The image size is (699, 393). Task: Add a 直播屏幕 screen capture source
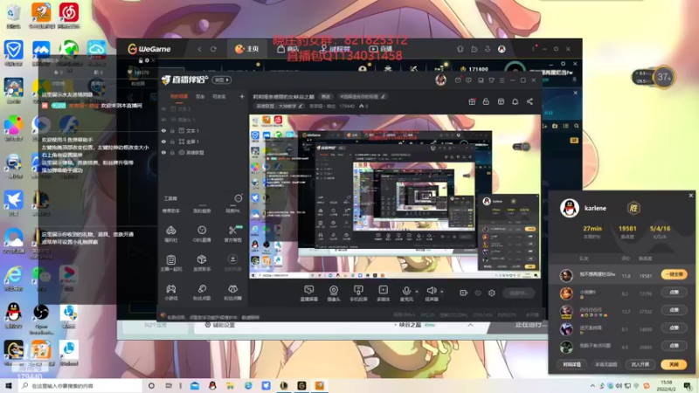(308, 293)
